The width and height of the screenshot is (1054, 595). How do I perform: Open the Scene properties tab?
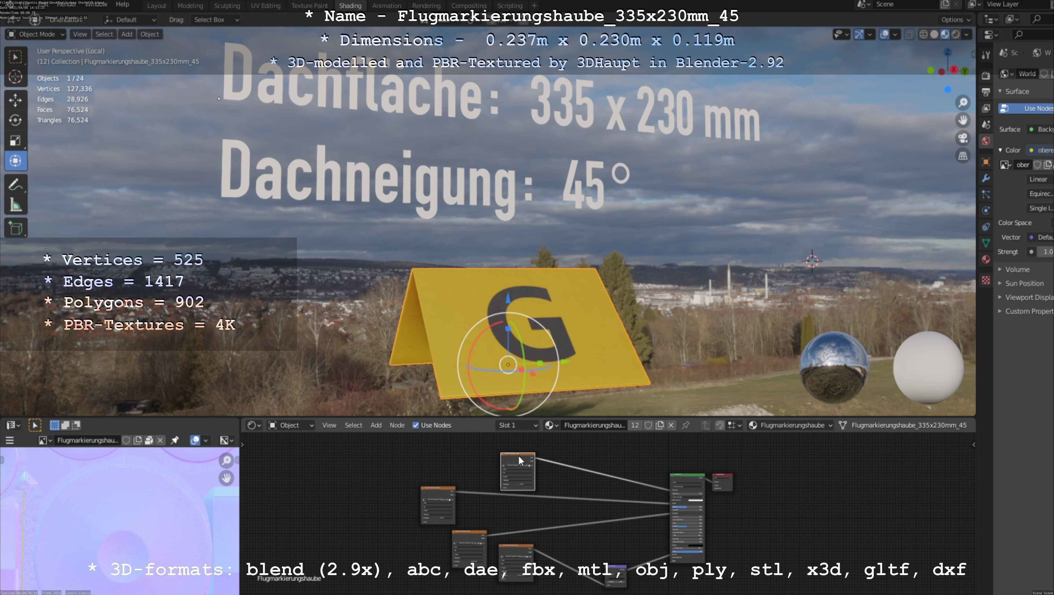coord(986,124)
